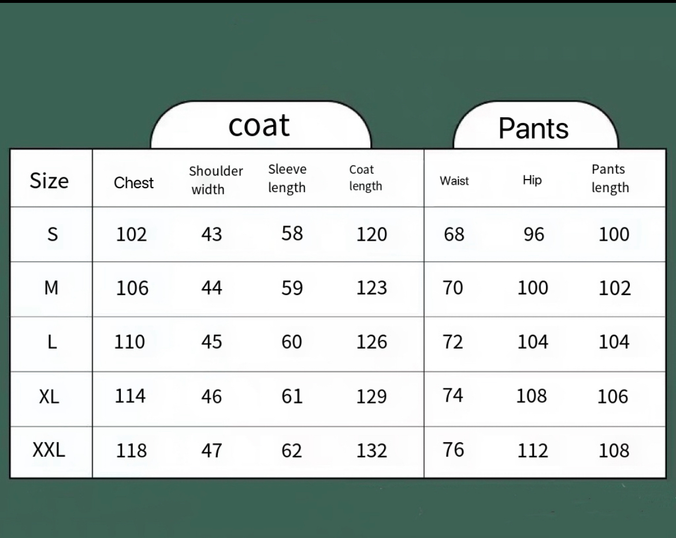Select the L size row label
676x538 pixels.
point(52,342)
